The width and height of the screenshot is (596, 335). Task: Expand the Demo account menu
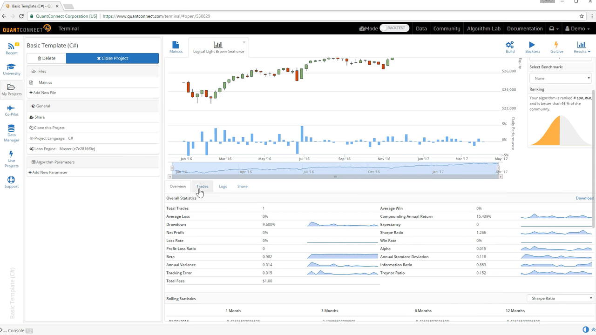click(x=577, y=28)
